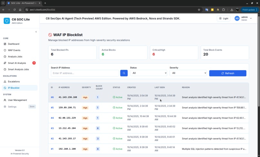
Task: Click the IP ADDRESS column header
Action: point(64,88)
